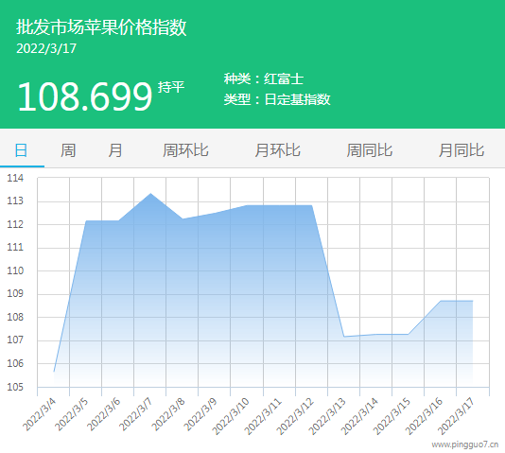Open the 周同比 tab
The image size is (505, 453).
[x=370, y=150]
